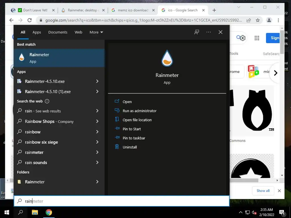Open a new Chrome tab
The image size is (291, 218).
214,10
